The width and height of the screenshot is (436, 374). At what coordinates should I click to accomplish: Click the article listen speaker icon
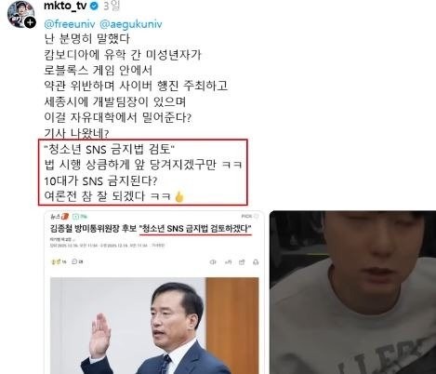click(x=213, y=262)
